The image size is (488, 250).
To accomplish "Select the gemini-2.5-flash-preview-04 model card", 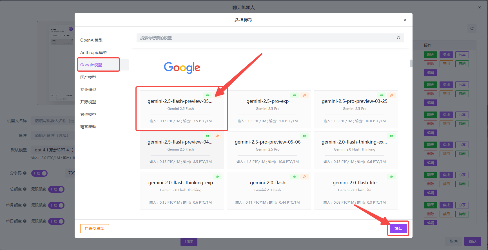I will point(182,150).
